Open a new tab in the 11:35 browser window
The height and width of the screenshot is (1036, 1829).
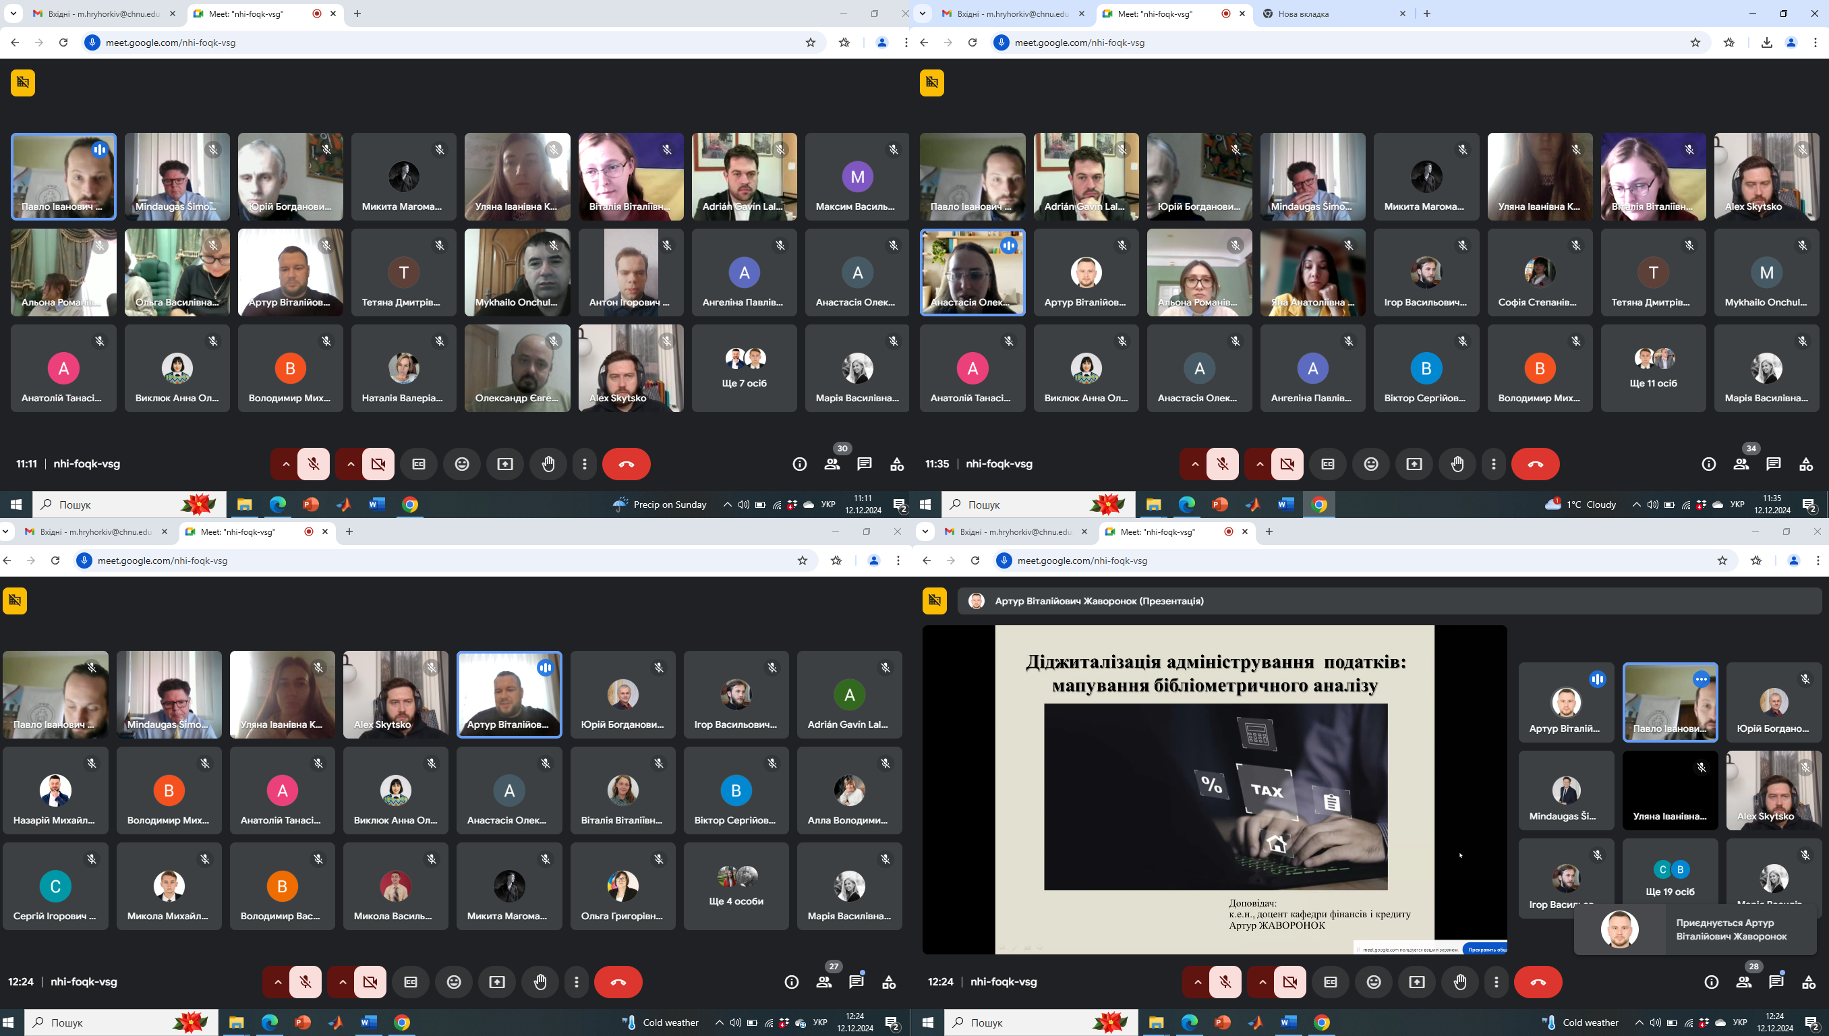pyautogui.click(x=1427, y=13)
